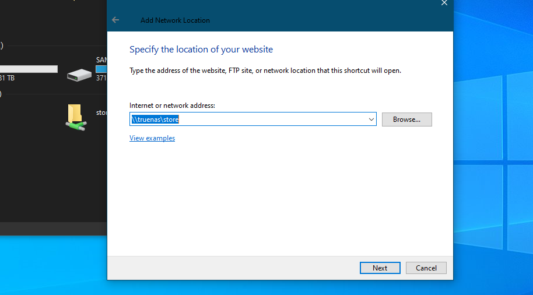Select the SAM hard drive icon
The height and width of the screenshot is (295, 533).
tap(79, 75)
